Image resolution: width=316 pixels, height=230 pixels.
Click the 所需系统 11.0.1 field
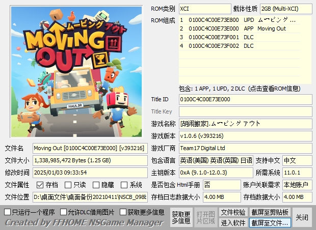click(297, 172)
